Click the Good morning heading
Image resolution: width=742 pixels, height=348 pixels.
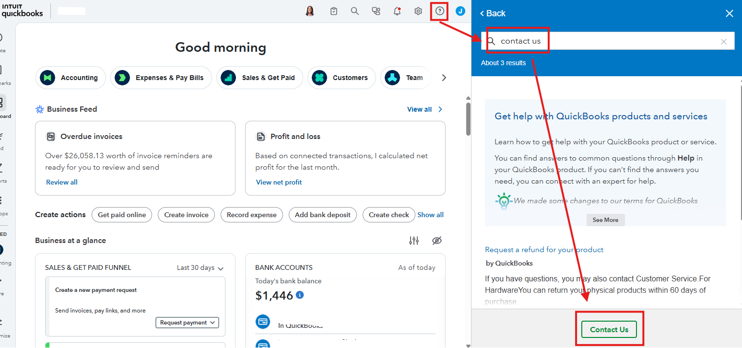tap(221, 47)
